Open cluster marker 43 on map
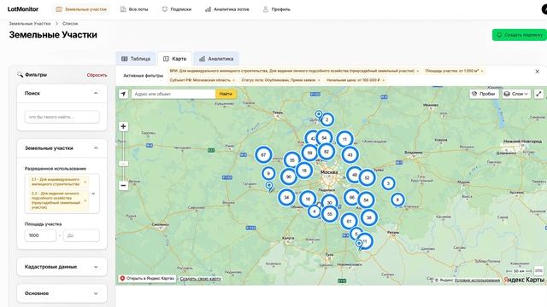 (x=350, y=155)
